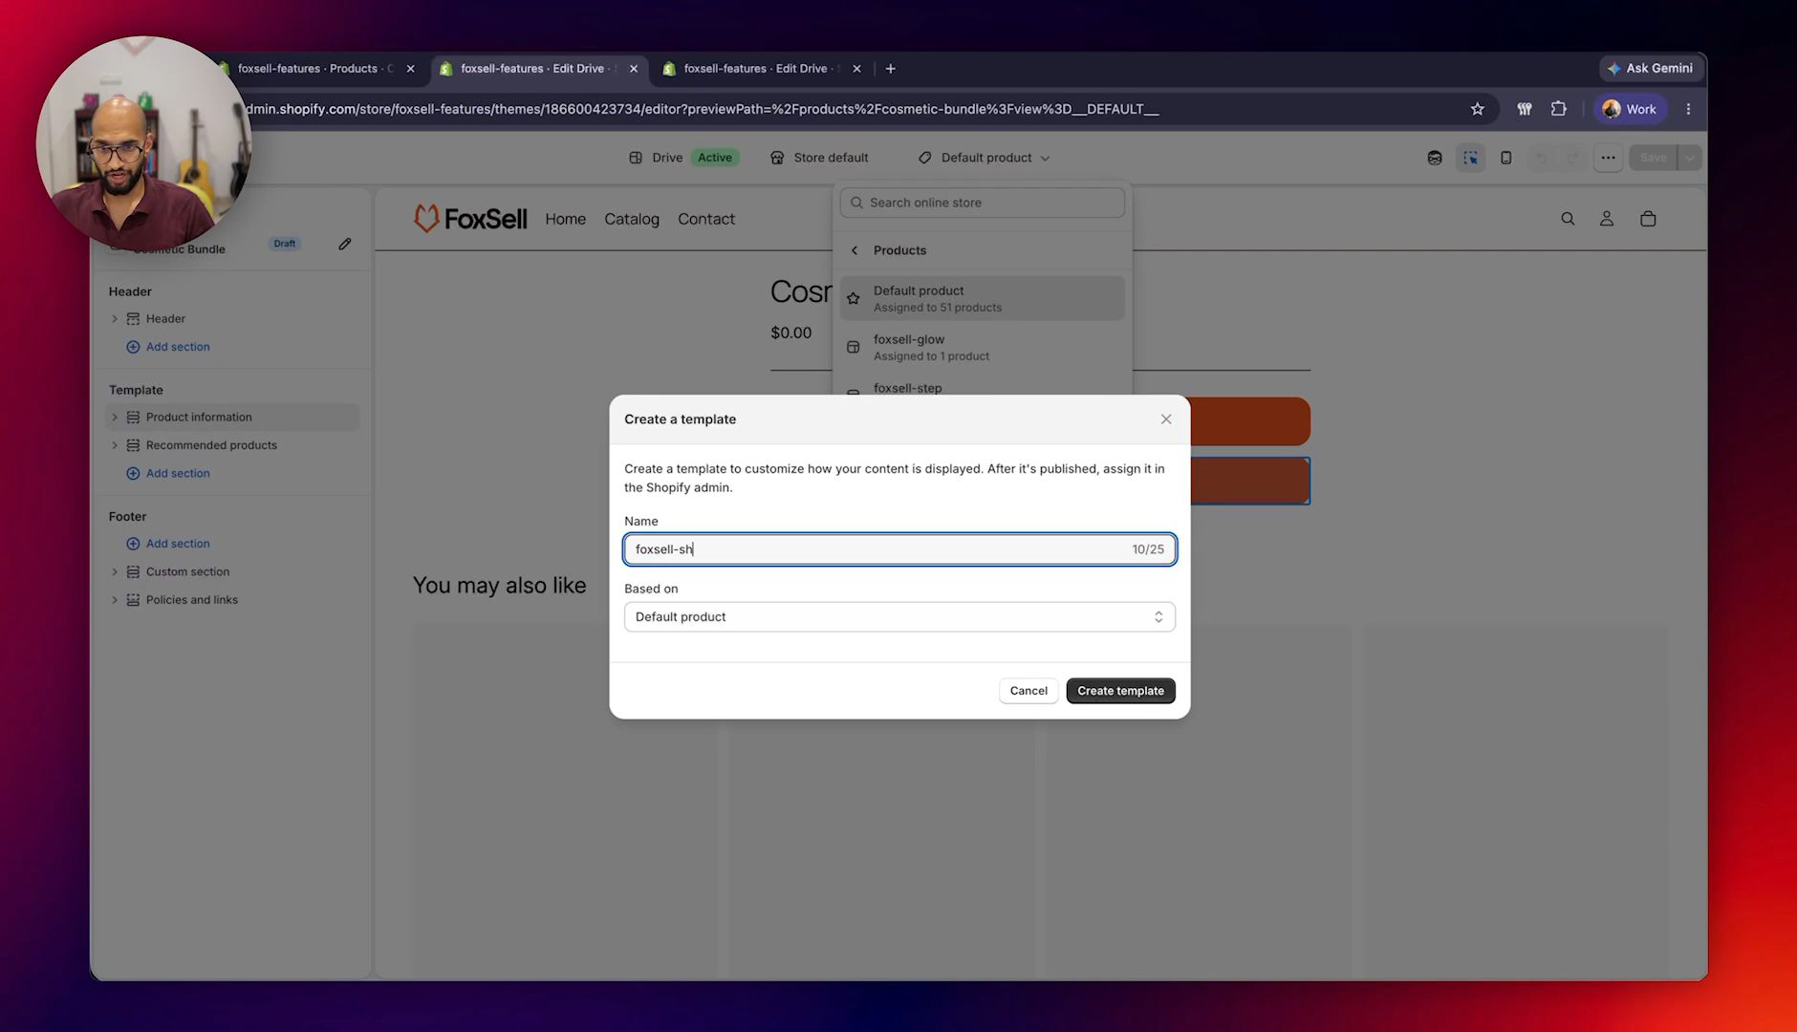Image resolution: width=1797 pixels, height=1032 pixels.
Task: Open the Work profile menu
Action: coord(1630,109)
